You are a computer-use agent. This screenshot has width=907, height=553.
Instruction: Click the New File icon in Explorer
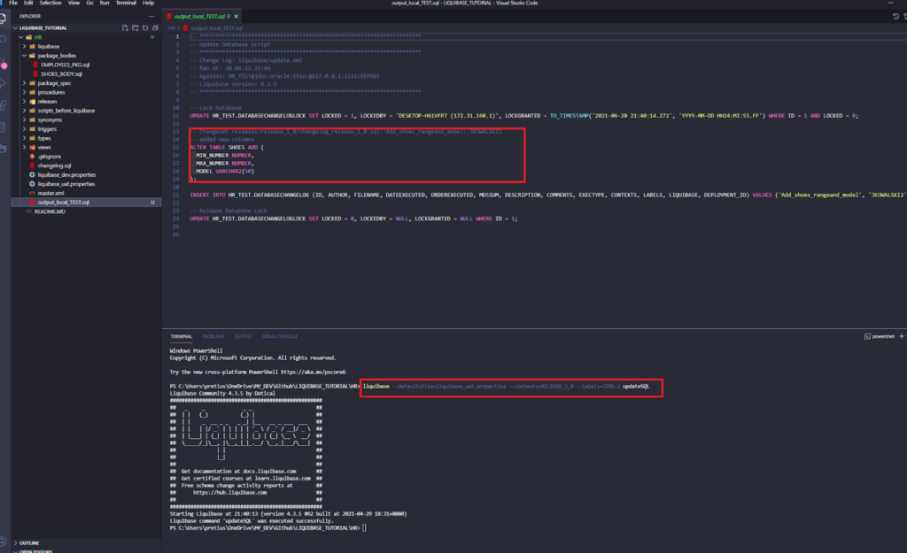125,27
